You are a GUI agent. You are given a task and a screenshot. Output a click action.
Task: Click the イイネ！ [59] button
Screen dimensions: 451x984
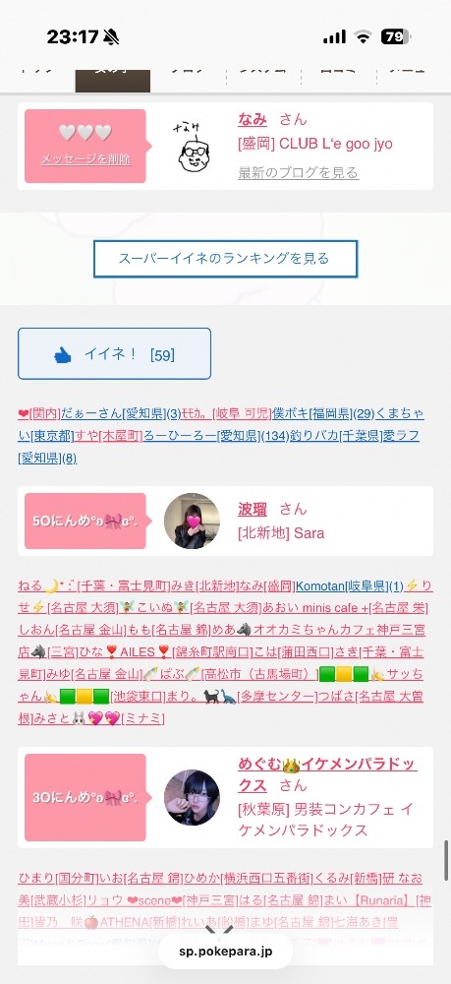tap(114, 354)
